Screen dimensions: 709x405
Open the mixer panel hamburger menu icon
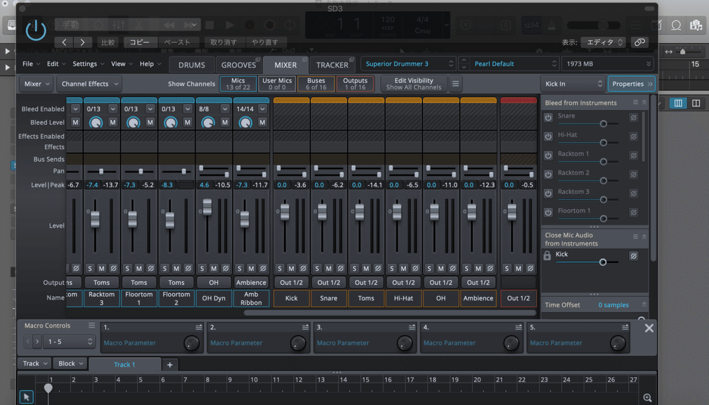coord(455,83)
